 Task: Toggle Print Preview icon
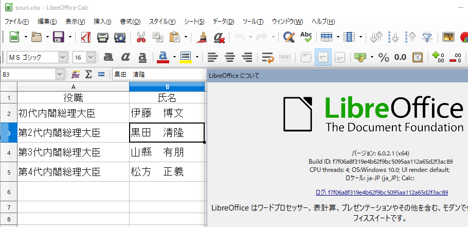pyautogui.click(x=120, y=37)
